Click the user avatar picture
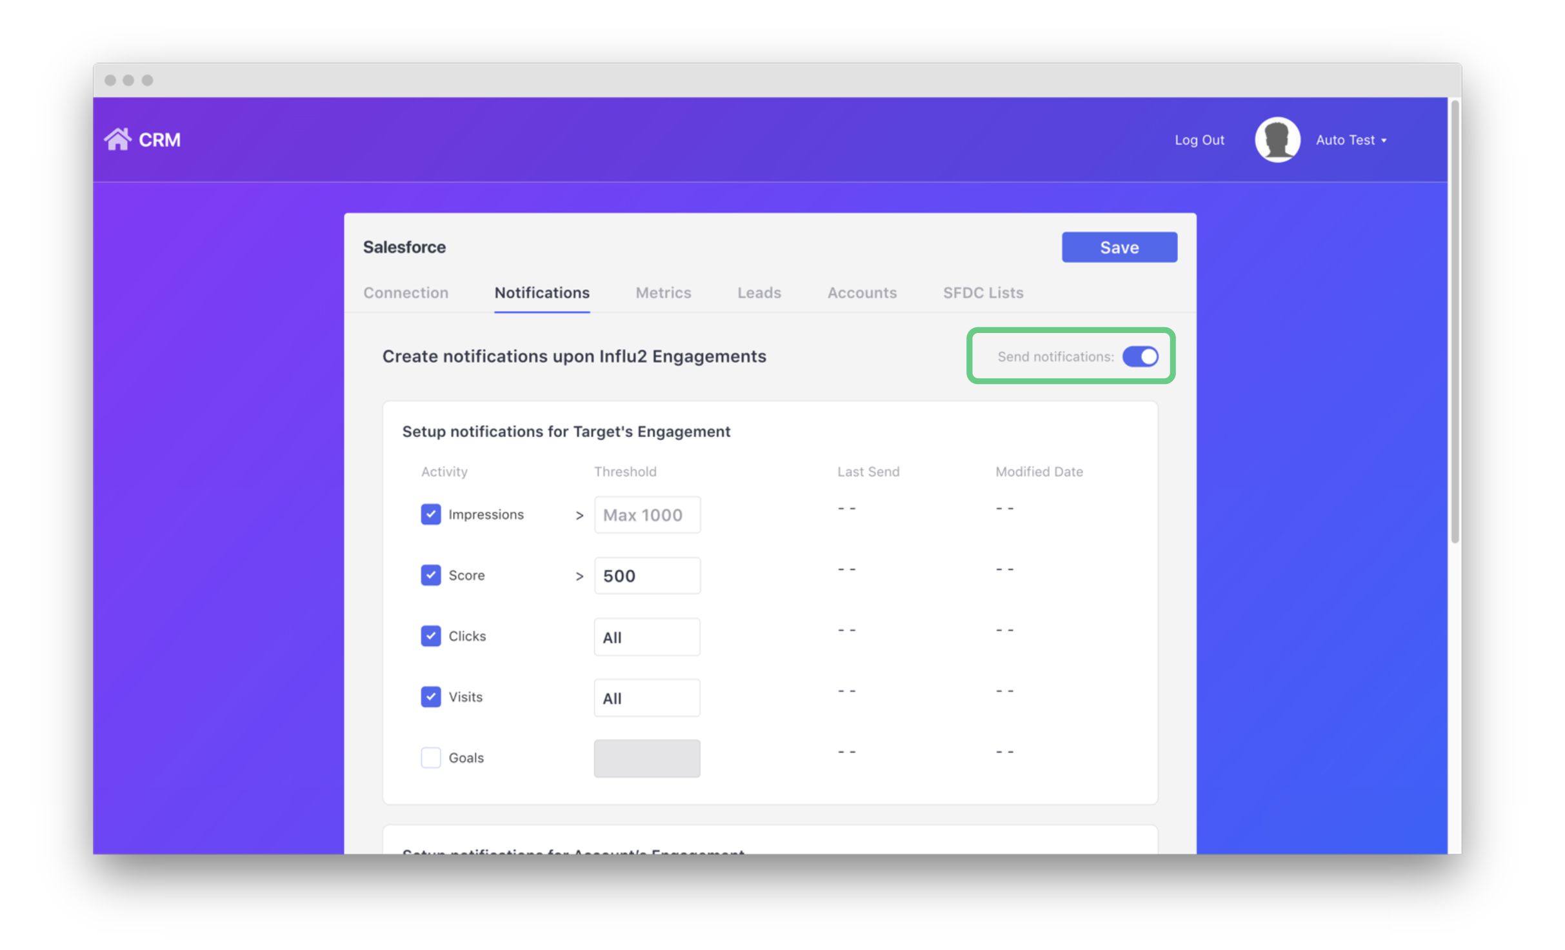Image resolution: width=1565 pixels, height=950 pixels. [x=1276, y=139]
